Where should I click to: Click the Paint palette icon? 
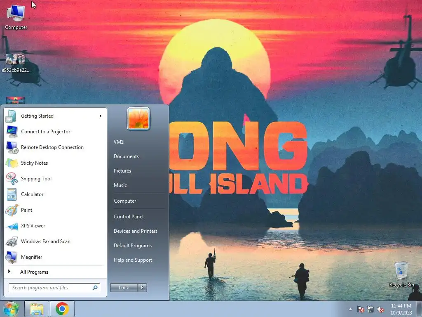(x=12, y=210)
